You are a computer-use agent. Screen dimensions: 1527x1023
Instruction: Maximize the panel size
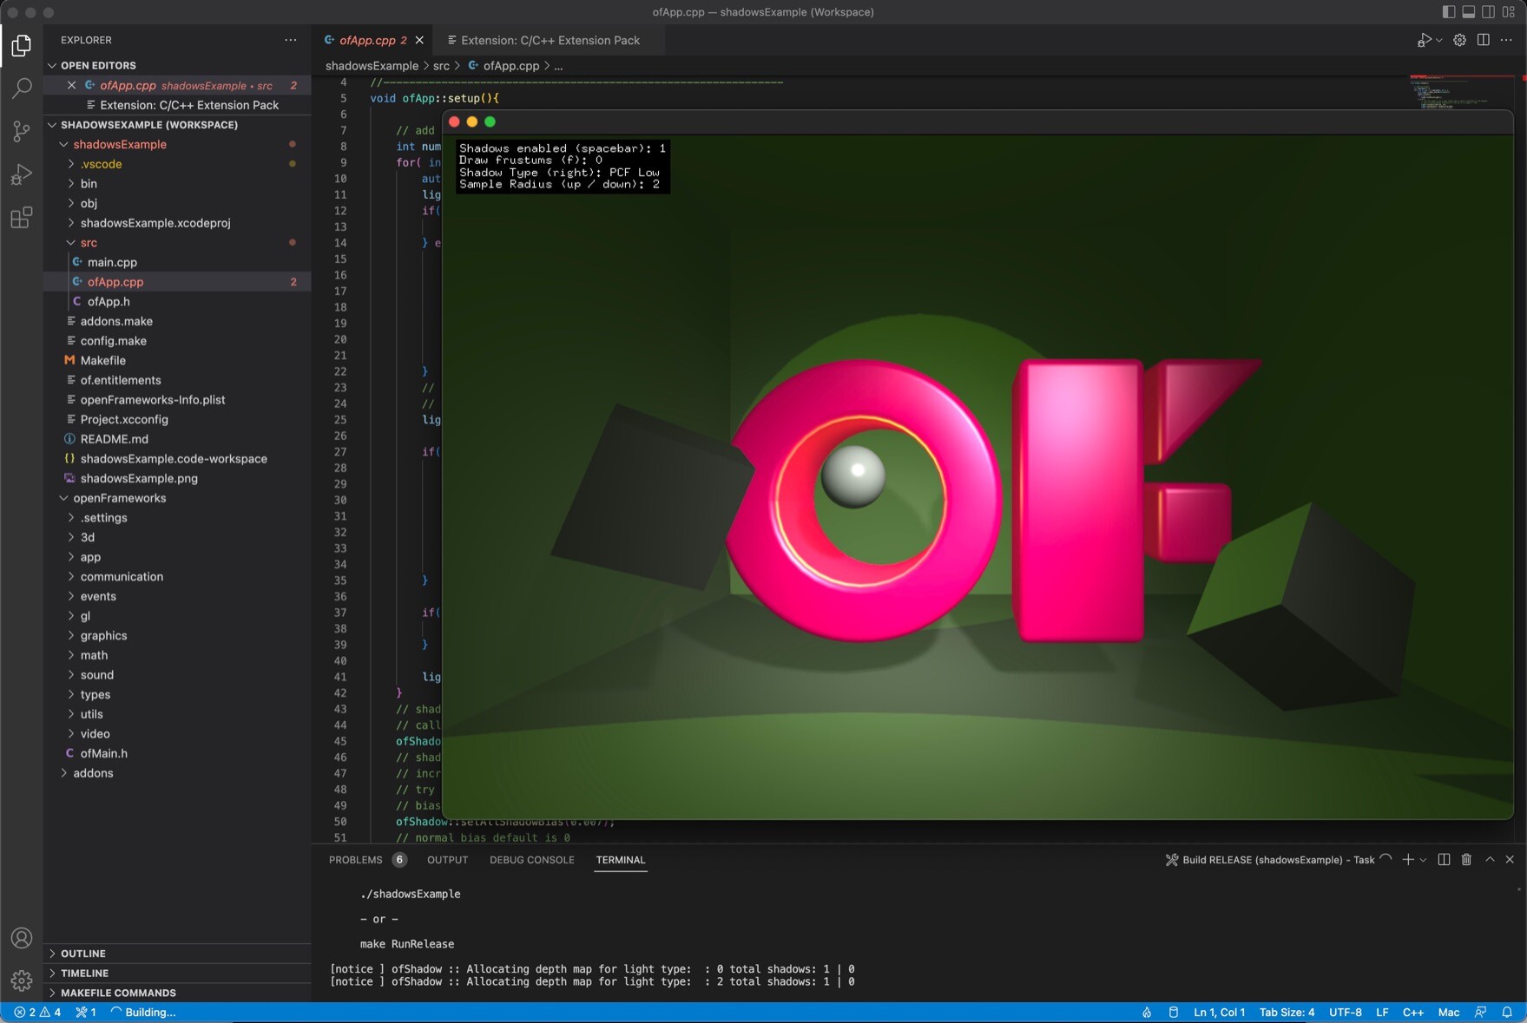pyautogui.click(x=1490, y=860)
